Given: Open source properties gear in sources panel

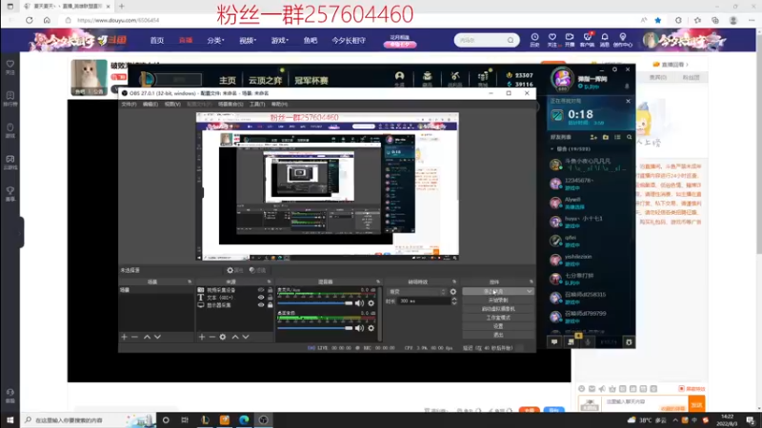Looking at the screenshot, I should (223, 337).
